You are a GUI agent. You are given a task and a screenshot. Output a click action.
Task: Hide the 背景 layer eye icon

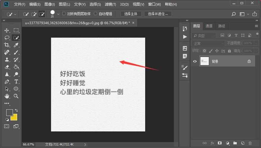tap(195, 61)
